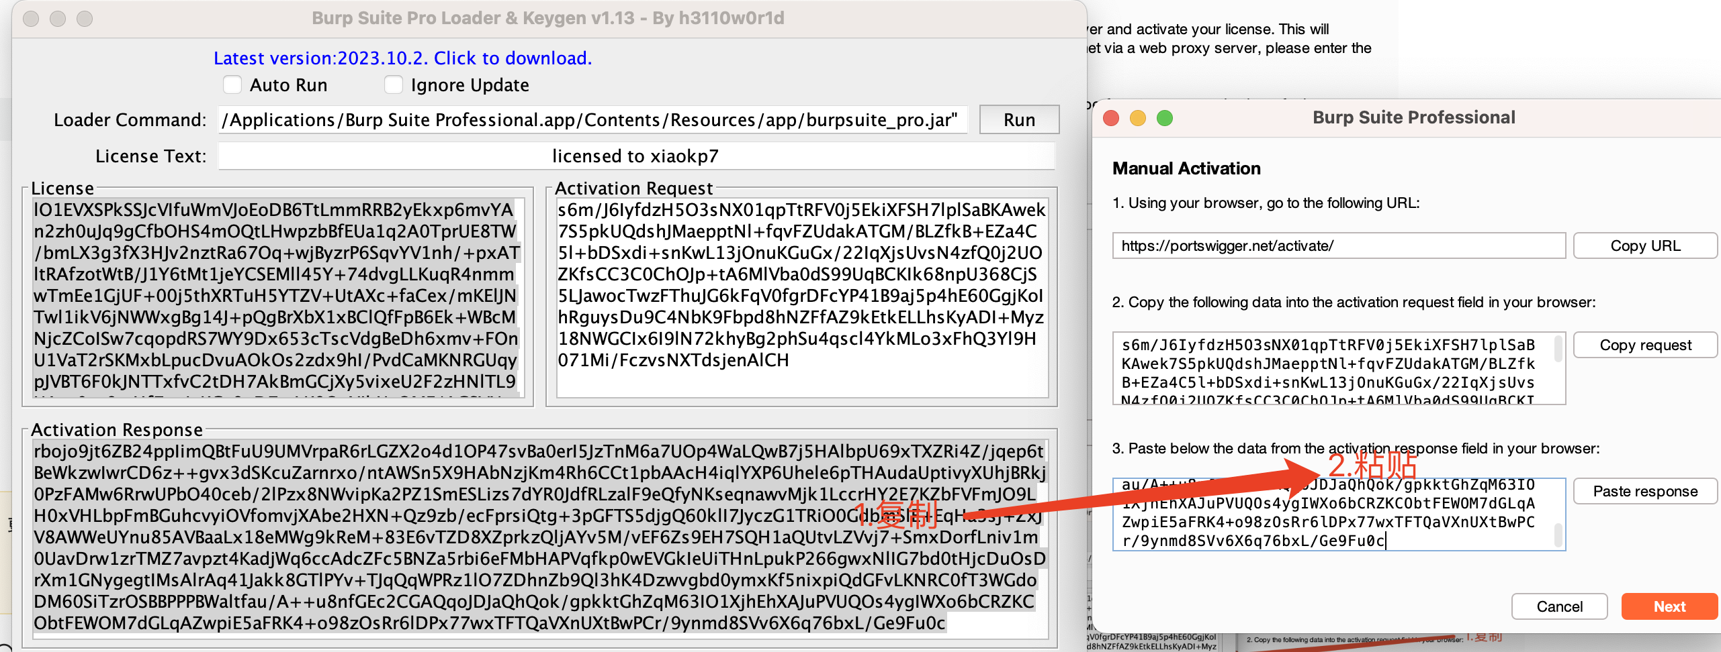
Task: Click the Manual Activation heading
Action: 1186,168
